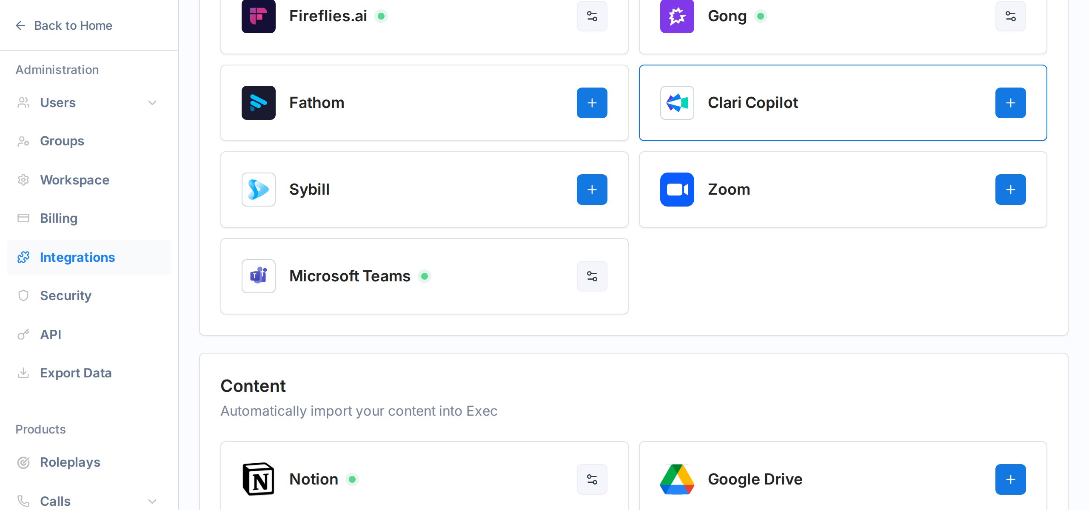Click 'Automatically import your content into Exec' text
Viewport: 1089px width, 510px height.
pyautogui.click(x=359, y=411)
